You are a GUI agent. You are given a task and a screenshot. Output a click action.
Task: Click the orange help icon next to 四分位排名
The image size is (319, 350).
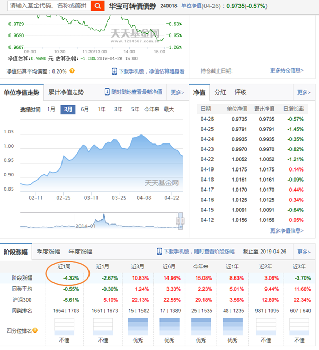(35, 330)
